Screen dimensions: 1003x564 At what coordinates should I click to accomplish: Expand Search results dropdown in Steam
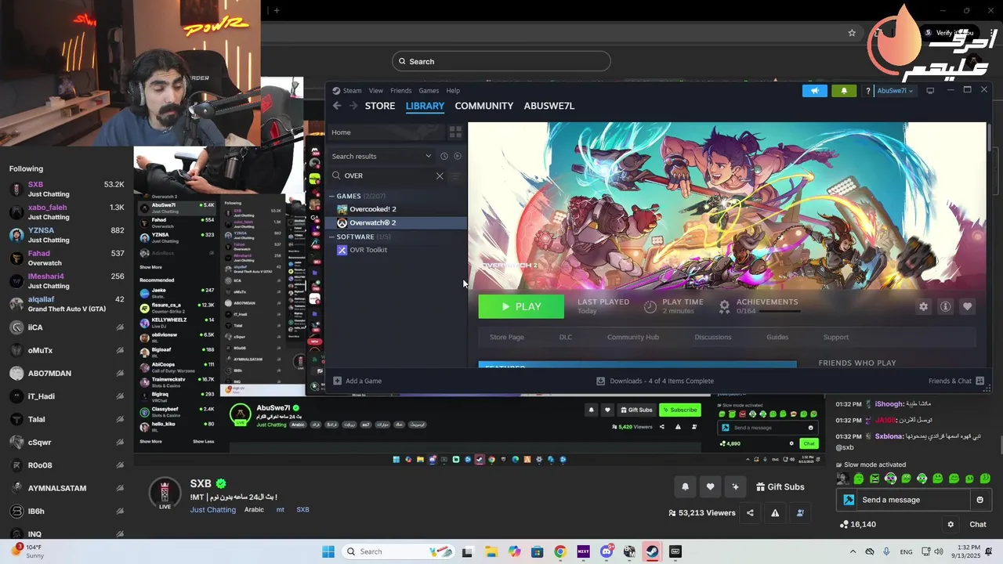(428, 156)
